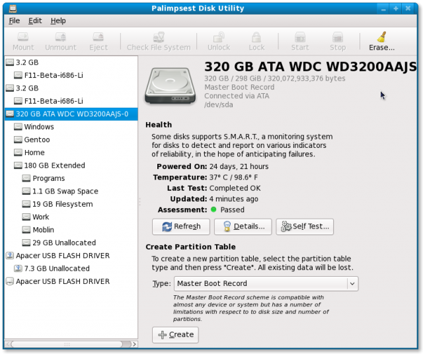Select the Gentoo partition
This screenshot has height=354, width=423.
point(71,139)
